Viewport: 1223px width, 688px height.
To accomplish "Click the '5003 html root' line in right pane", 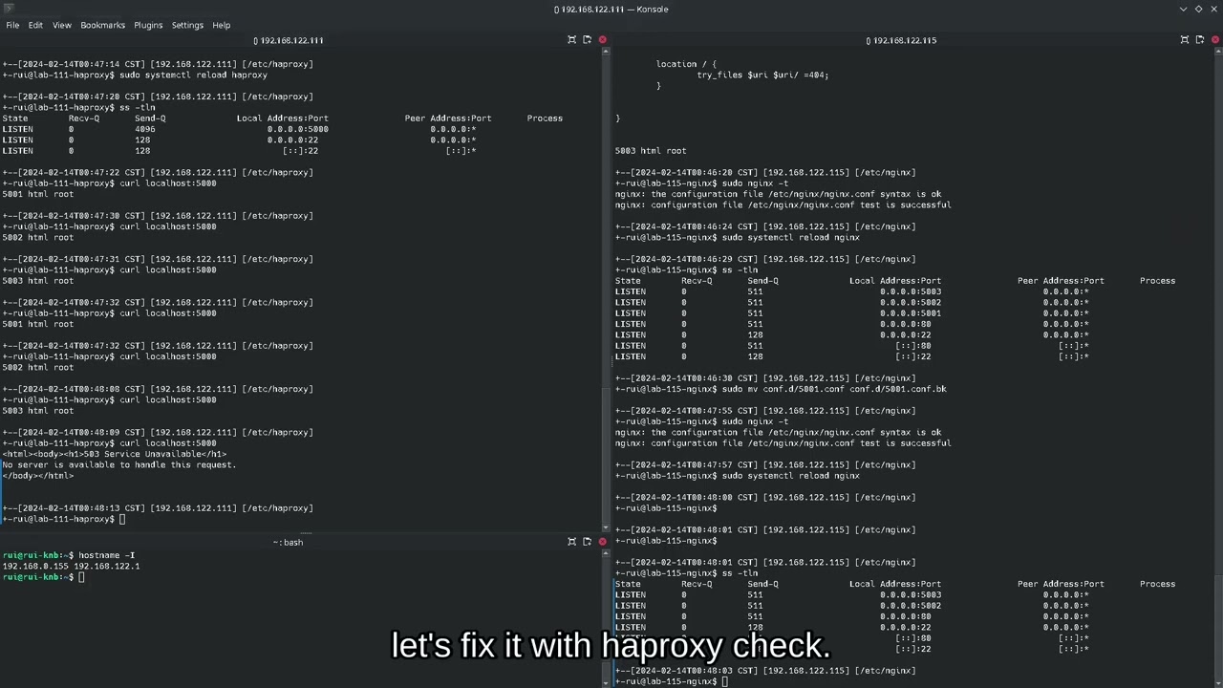I will (x=651, y=151).
